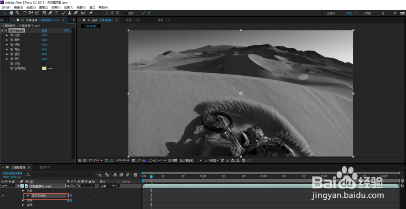The height and width of the screenshot is (209, 406).
Task: Mute the 沙漠骑摩托.mp4 layer audio
Action: coord(6,186)
